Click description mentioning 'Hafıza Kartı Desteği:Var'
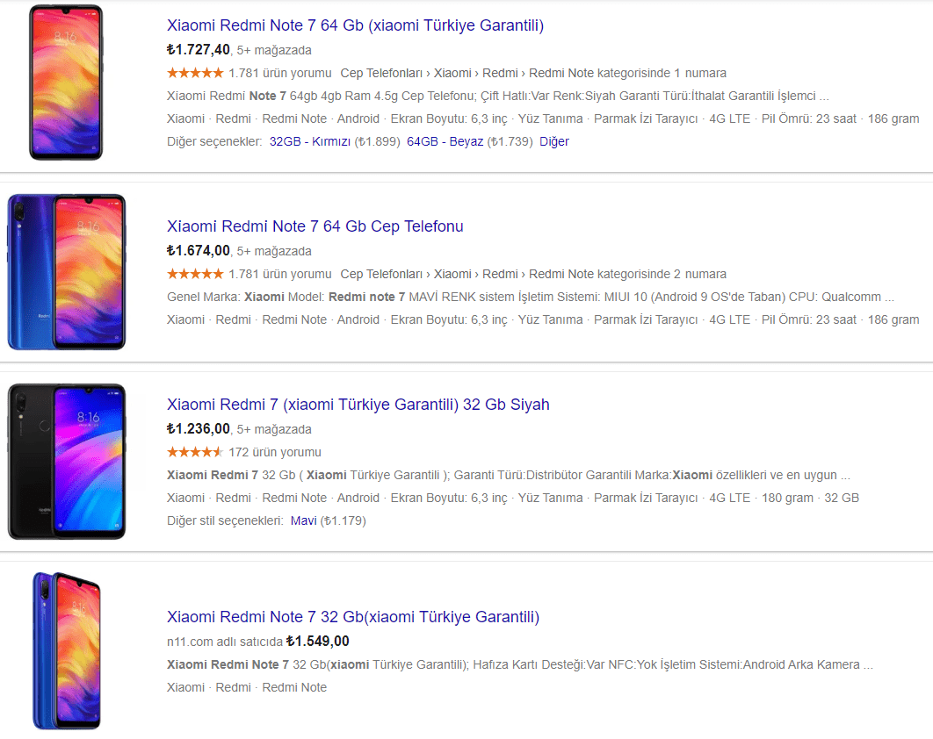The height and width of the screenshot is (739, 933). (520, 664)
